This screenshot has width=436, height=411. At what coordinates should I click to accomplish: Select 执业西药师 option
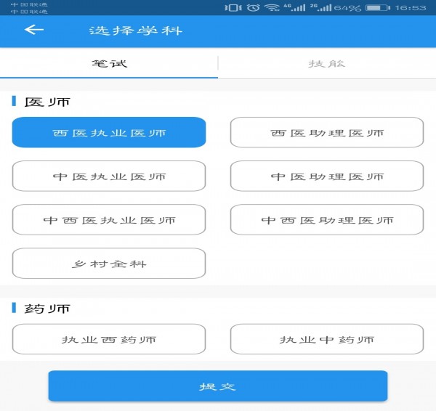pyautogui.click(x=109, y=339)
